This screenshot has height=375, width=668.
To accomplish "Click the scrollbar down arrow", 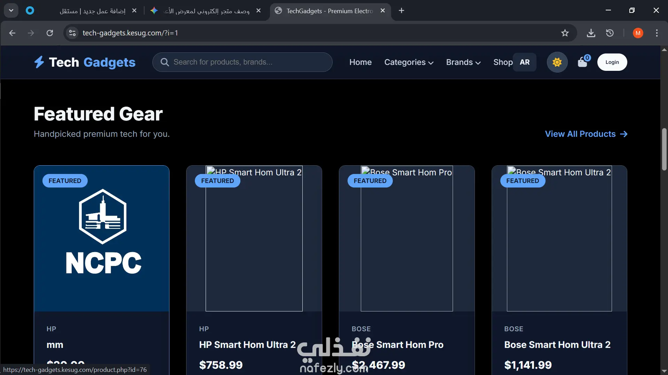I will 664,371.
